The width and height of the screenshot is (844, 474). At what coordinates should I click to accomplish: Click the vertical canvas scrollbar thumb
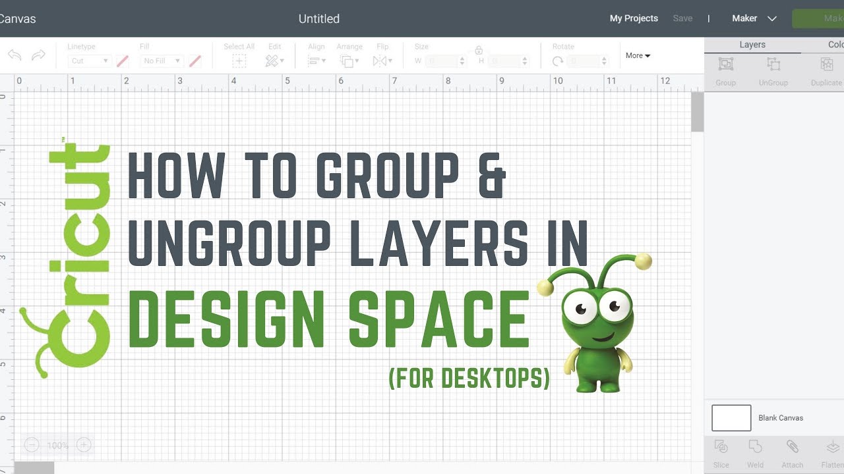[698, 112]
